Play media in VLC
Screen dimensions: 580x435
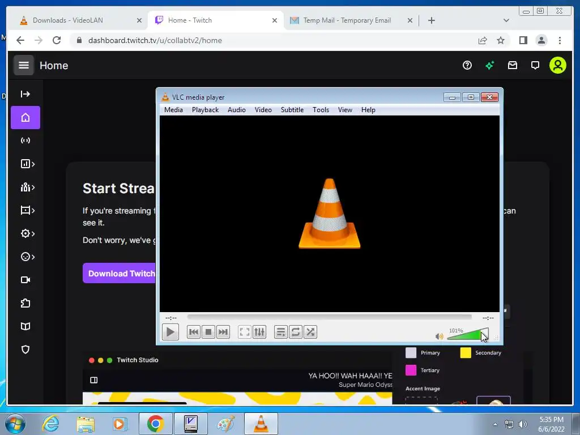170,332
